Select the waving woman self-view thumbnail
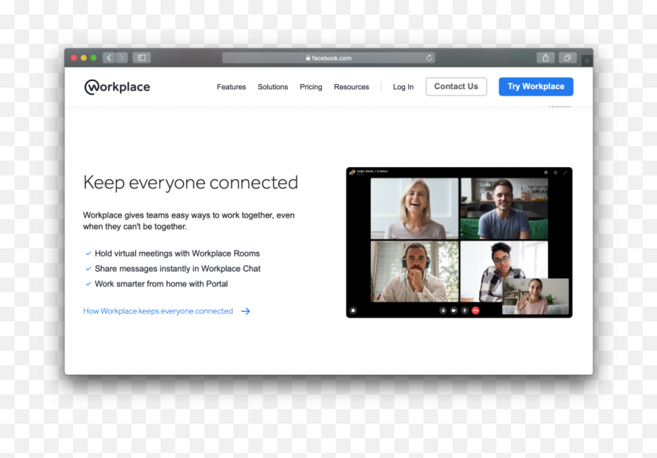 tap(536, 297)
